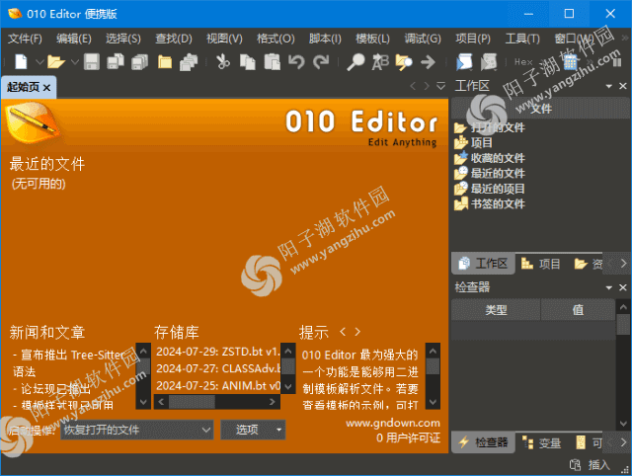
Task: Switch to the 项目 bottom tab
Action: [540, 264]
